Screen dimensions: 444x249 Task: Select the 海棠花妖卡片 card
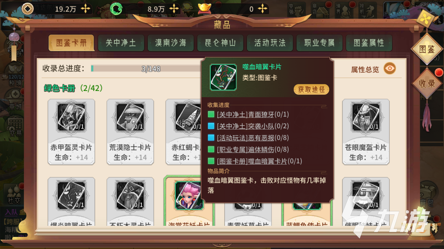click(x=189, y=201)
